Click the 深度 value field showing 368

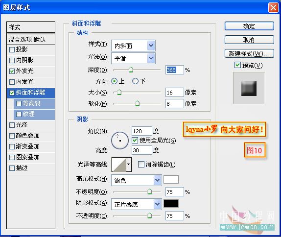tap(175, 70)
